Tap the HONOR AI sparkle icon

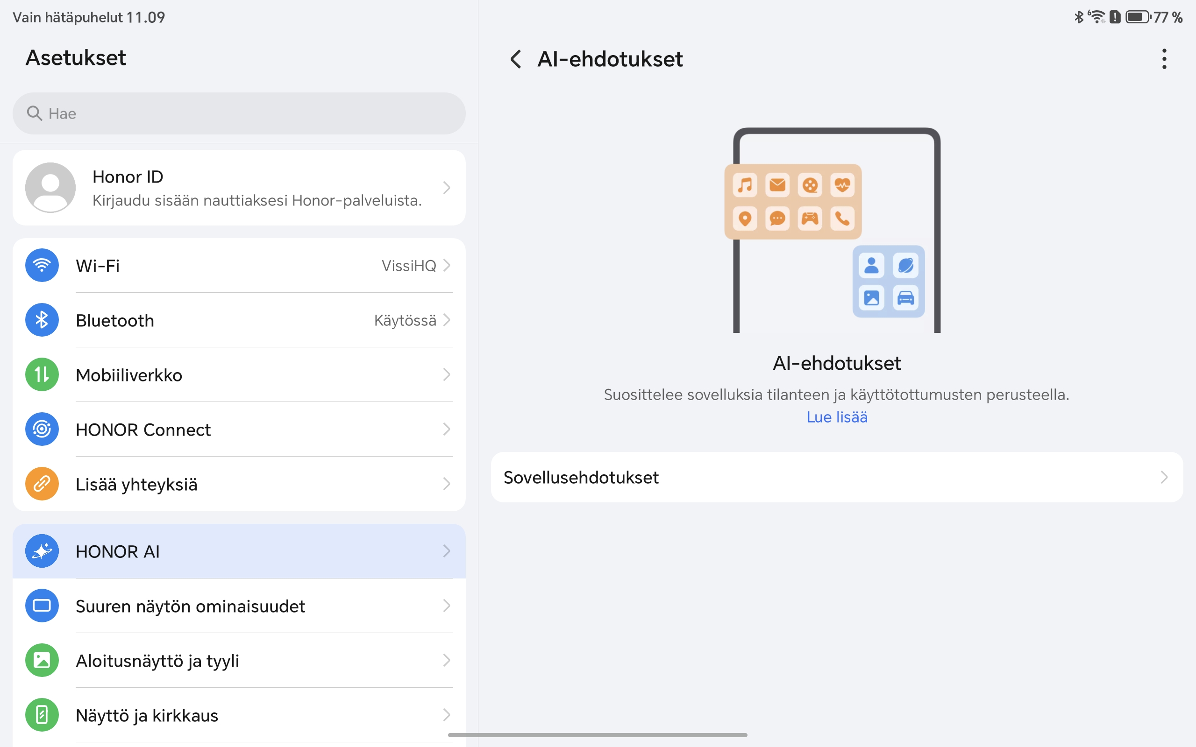pyautogui.click(x=42, y=551)
